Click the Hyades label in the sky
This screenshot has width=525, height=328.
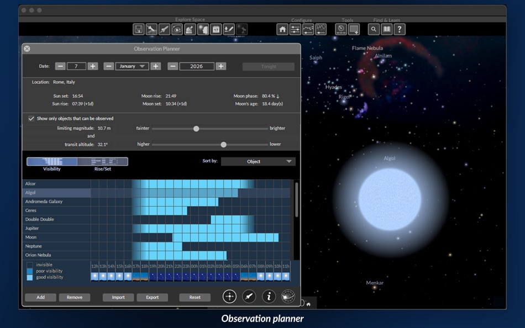click(x=333, y=87)
